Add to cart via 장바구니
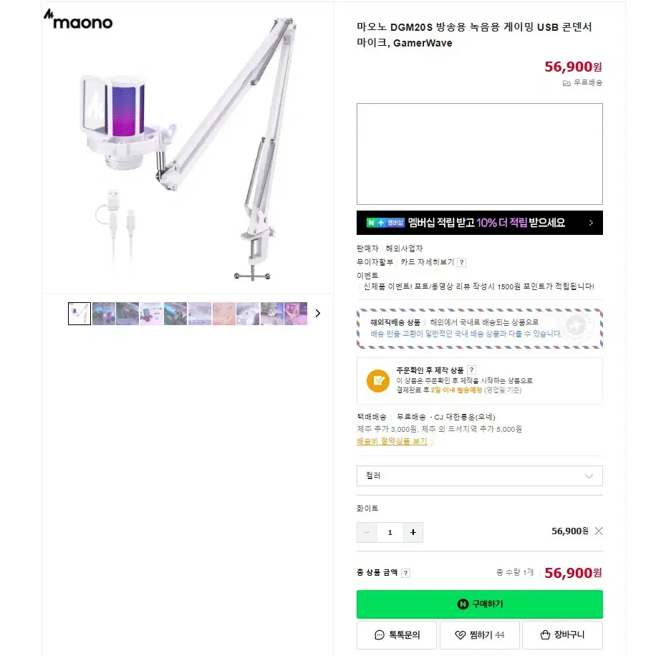This screenshot has height=656, width=656. click(562, 635)
